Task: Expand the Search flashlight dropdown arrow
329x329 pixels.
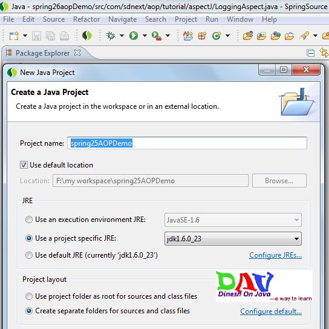Action: coord(315,36)
